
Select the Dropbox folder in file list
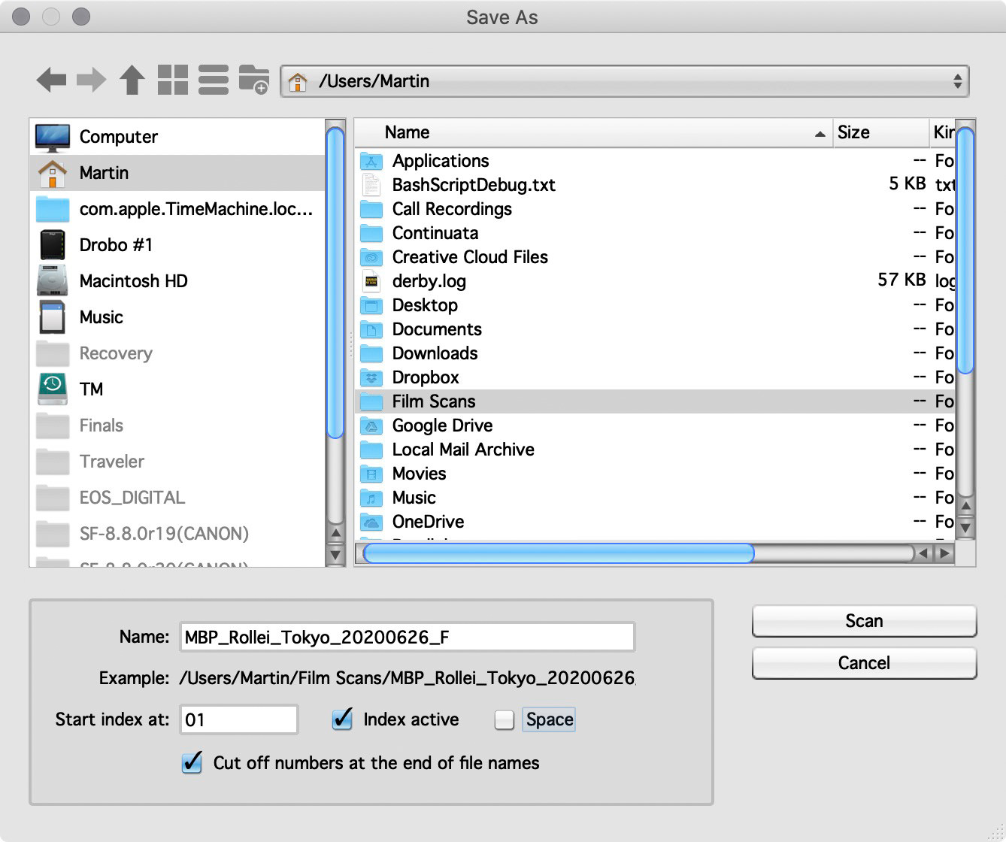tap(426, 377)
